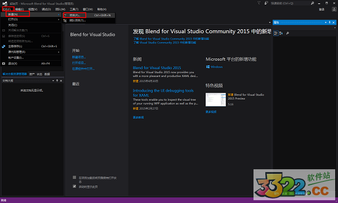Pin the document outline panel with pushpin

pyautogui.click(x=57, y=80)
